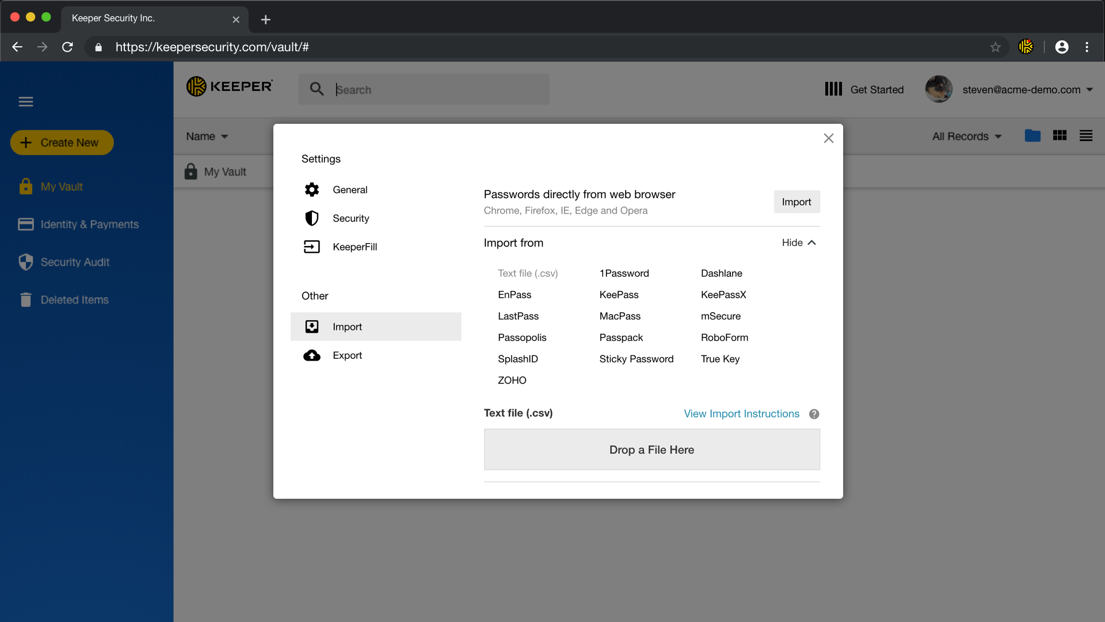Click the browser back arrow
1105x622 pixels.
[17, 47]
